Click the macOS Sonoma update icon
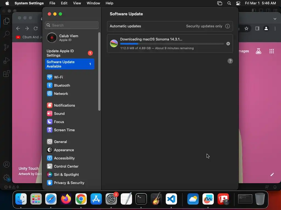This screenshot has height=210, width=281. point(114,43)
